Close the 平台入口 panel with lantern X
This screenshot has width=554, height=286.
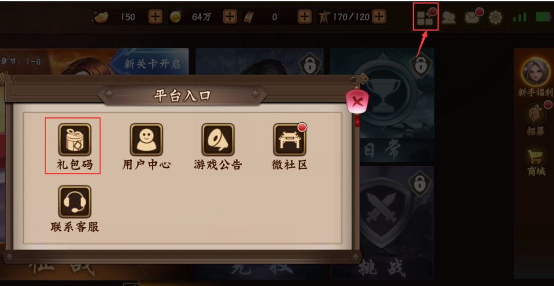pyautogui.click(x=358, y=102)
